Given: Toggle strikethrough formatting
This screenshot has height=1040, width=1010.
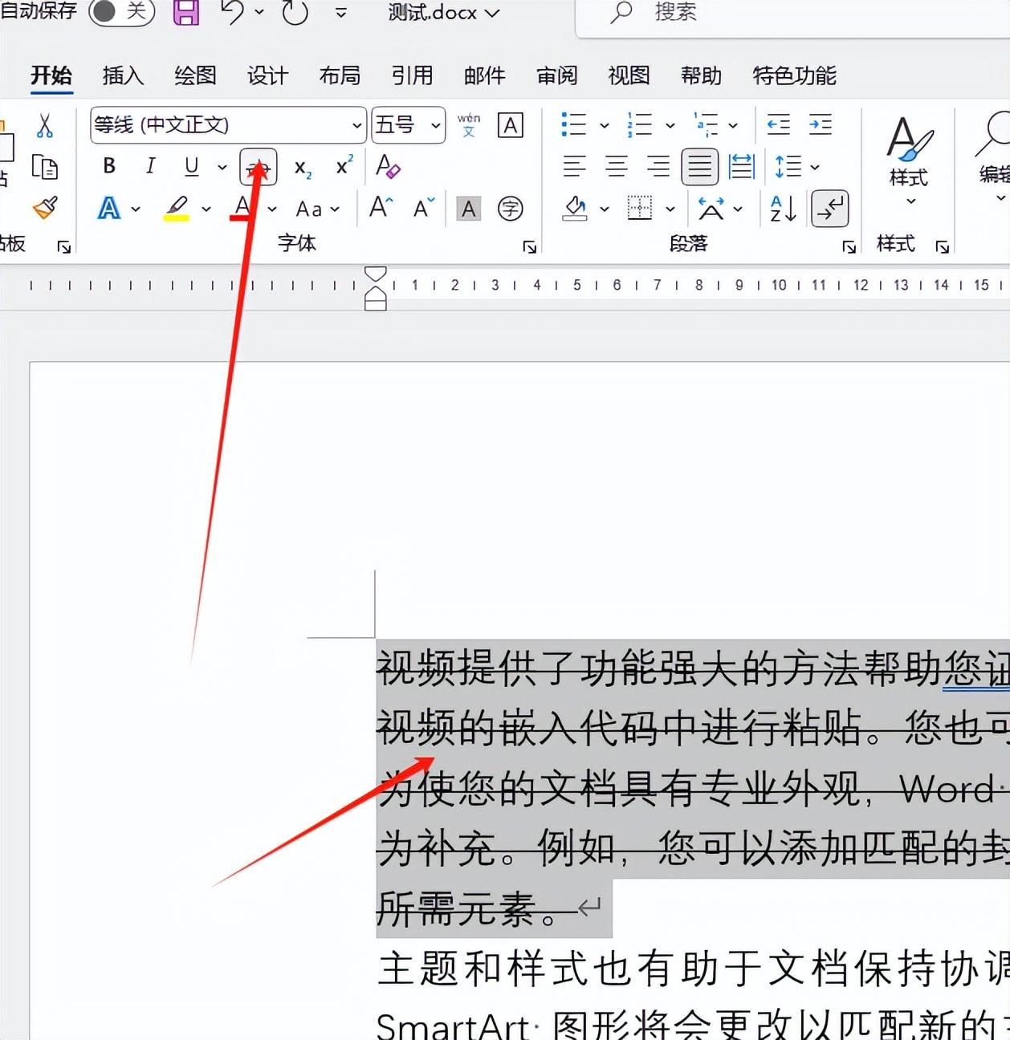Looking at the screenshot, I should pyautogui.click(x=259, y=167).
